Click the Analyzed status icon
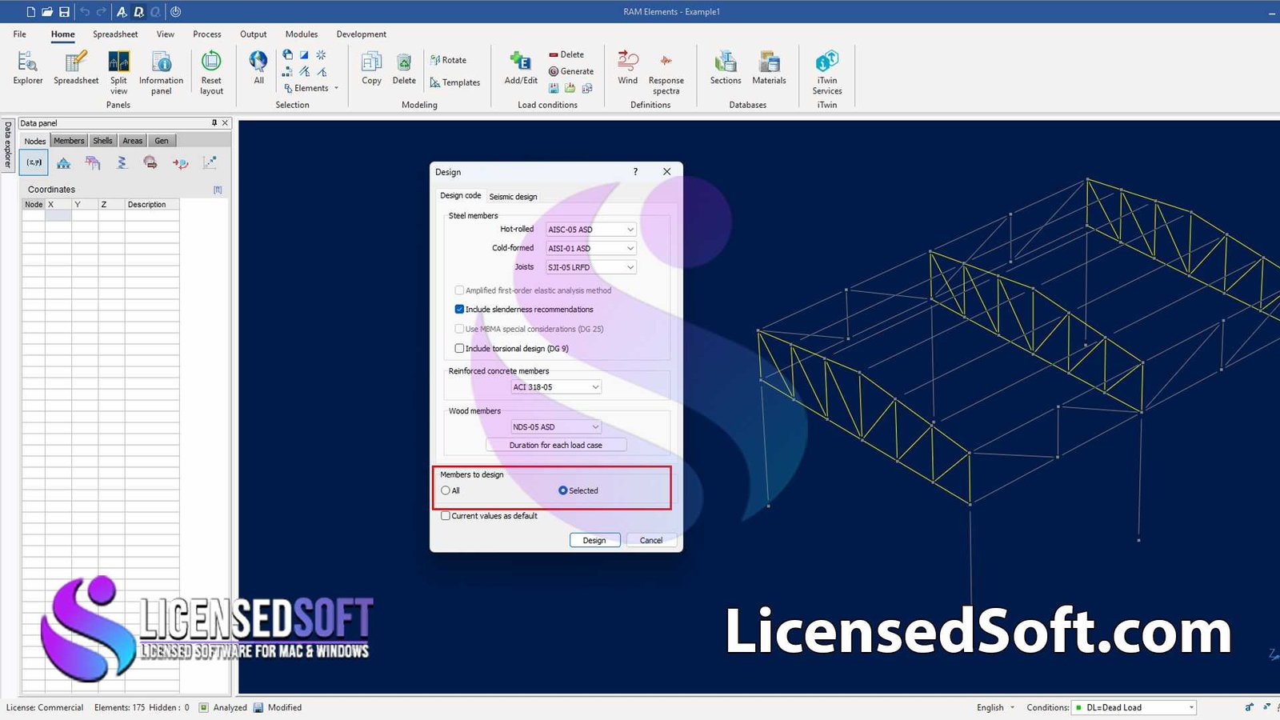Screen dimensions: 1280x720 (204, 707)
